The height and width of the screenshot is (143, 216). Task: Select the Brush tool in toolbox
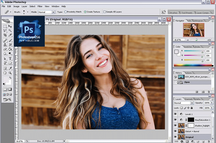pyautogui.click(x=10, y=40)
